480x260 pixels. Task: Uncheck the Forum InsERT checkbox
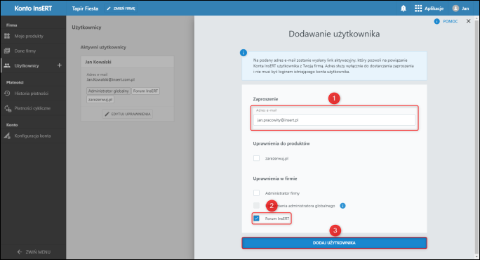click(257, 219)
